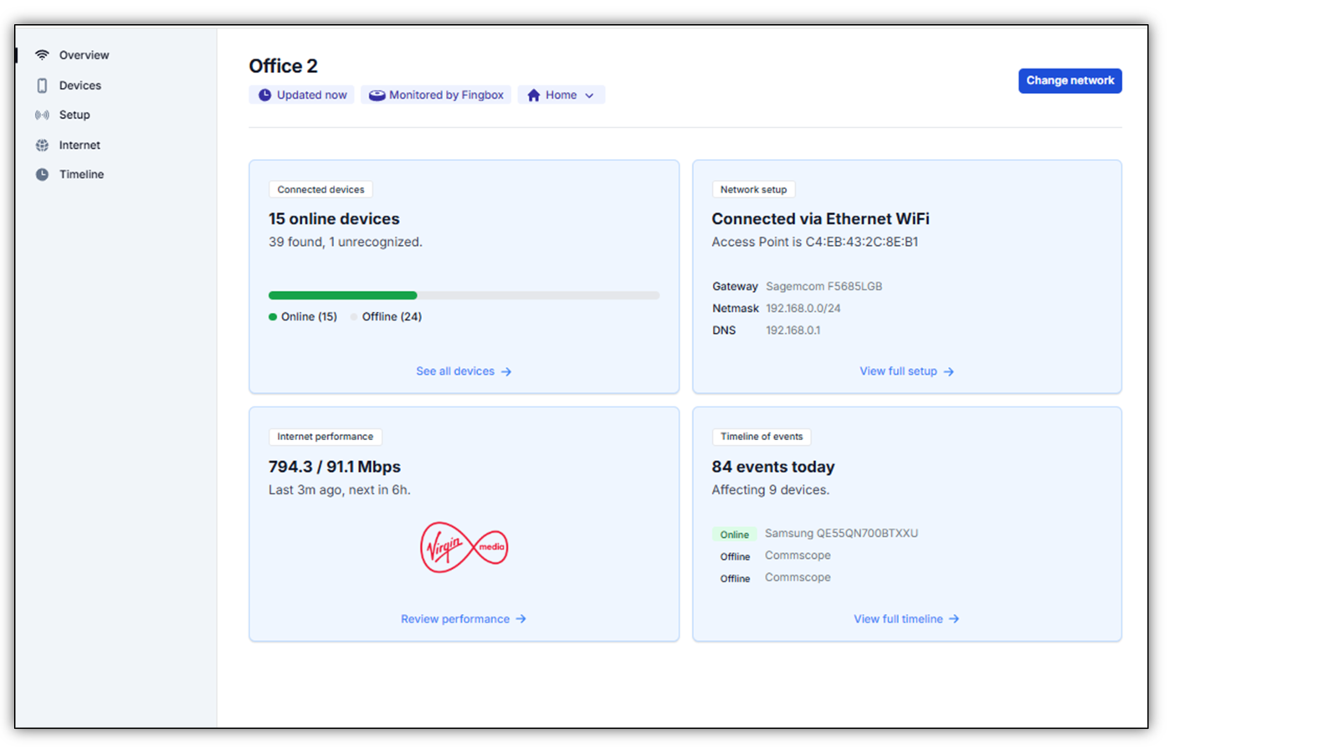This screenshot has width=1339, height=753.
Task: Click the Virgin Media logo
Action: (464, 547)
